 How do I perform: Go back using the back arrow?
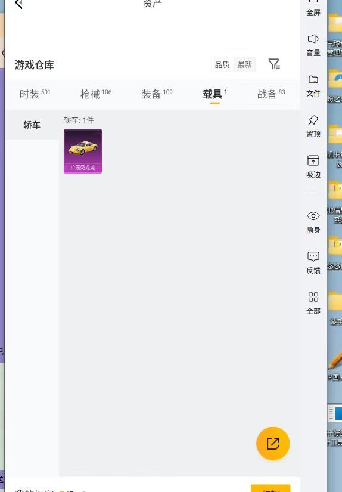coord(19,4)
